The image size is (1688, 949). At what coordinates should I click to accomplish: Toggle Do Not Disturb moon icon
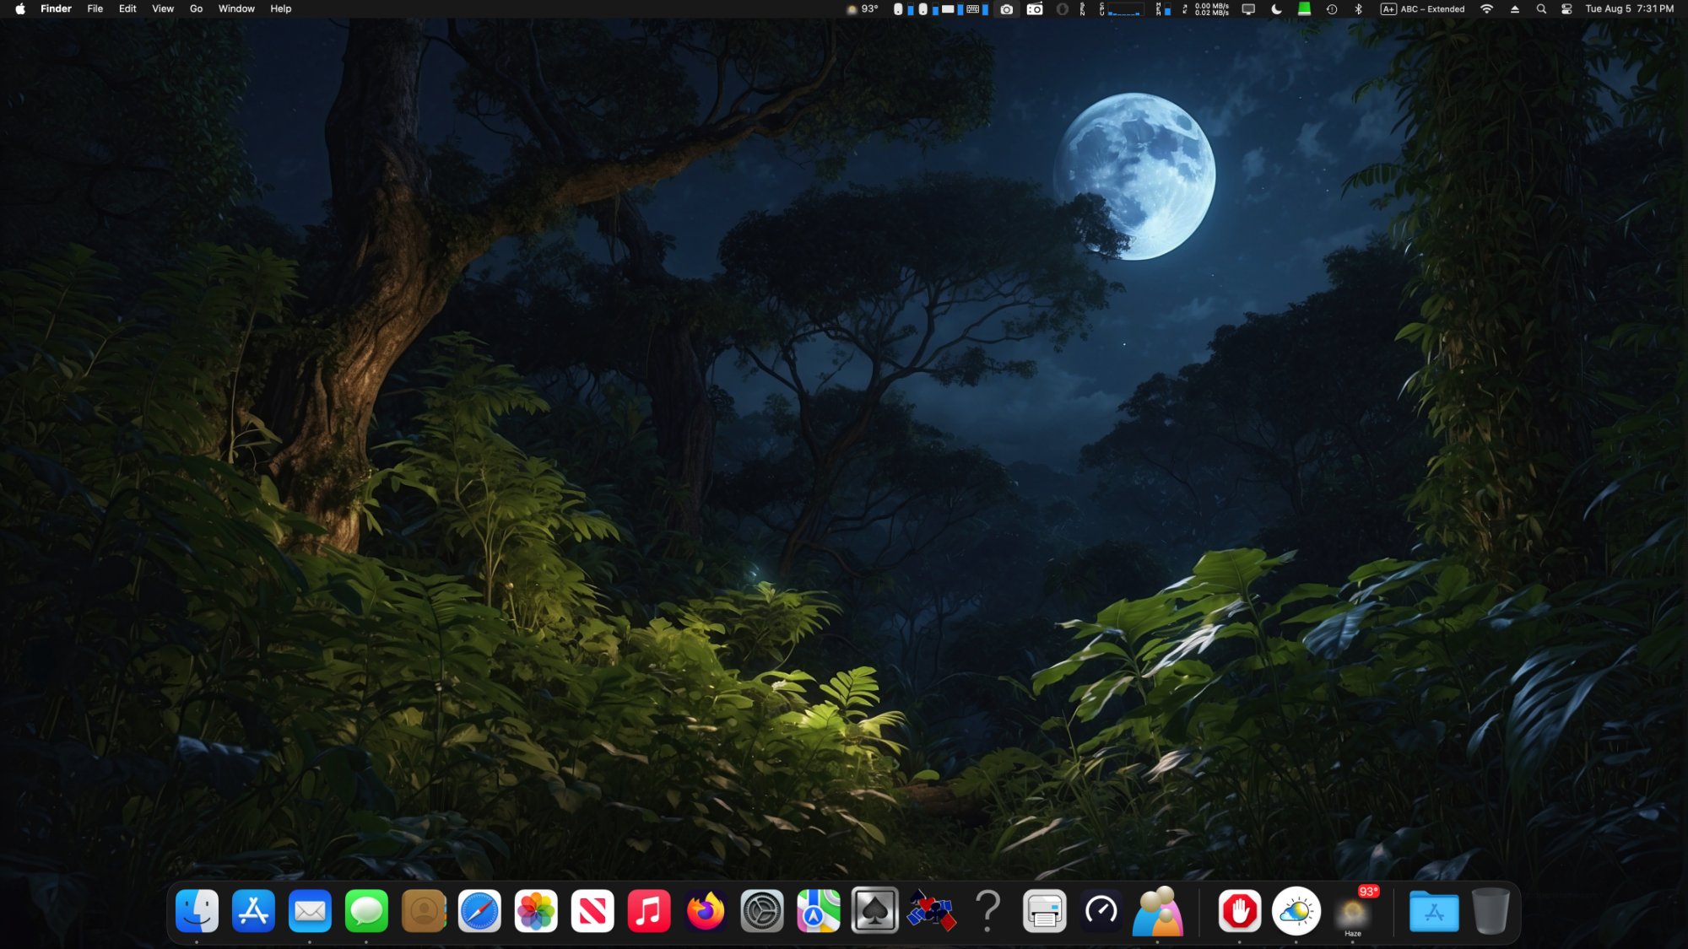pyautogui.click(x=1276, y=9)
